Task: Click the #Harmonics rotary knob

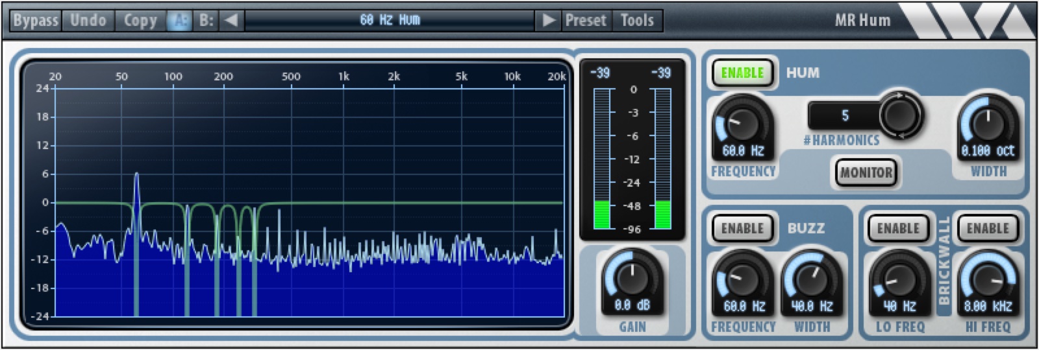Action: [901, 115]
